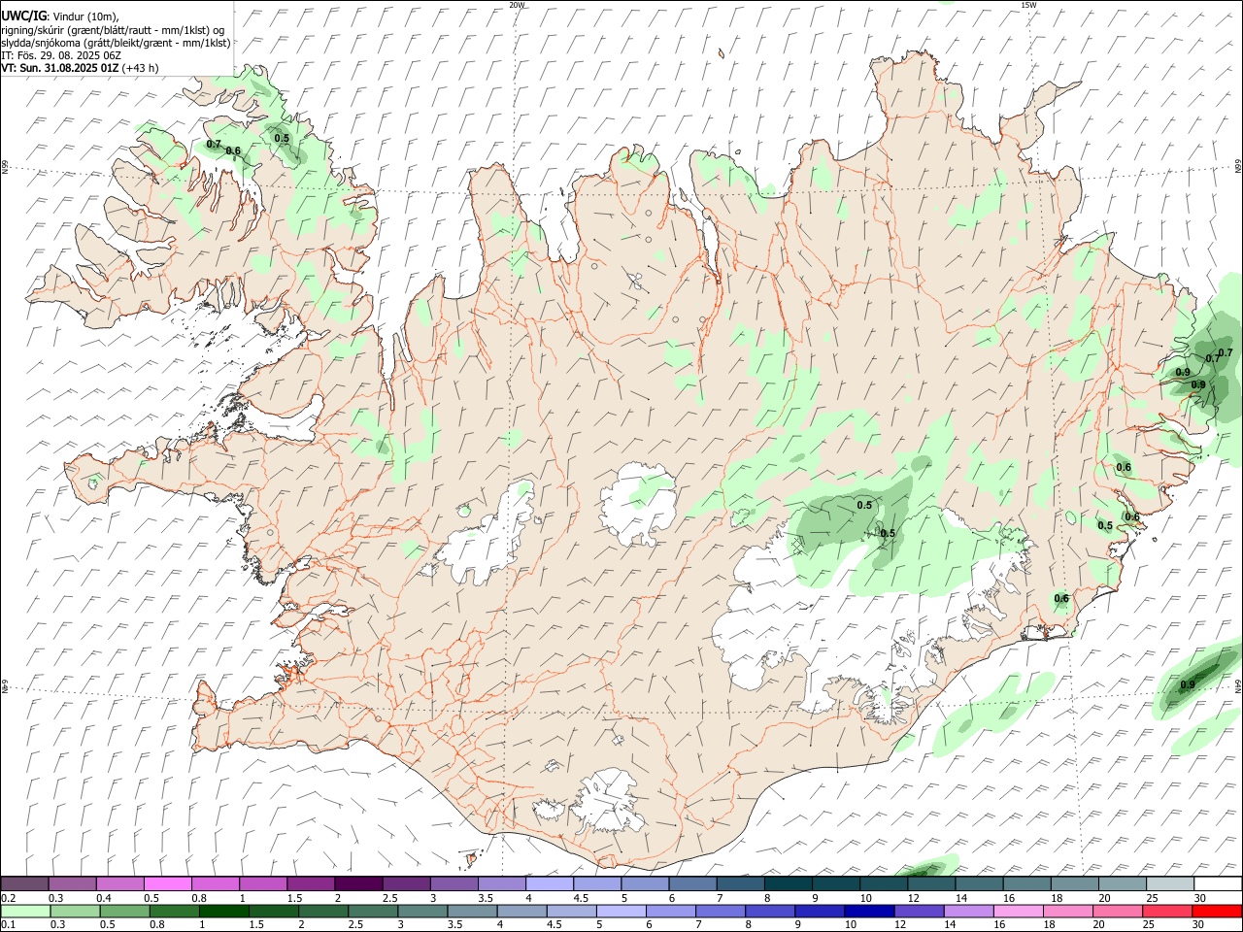1243x932 pixels.
Task: Click the 'rigning/skúrir' rain legend description line
Action: click(113, 29)
